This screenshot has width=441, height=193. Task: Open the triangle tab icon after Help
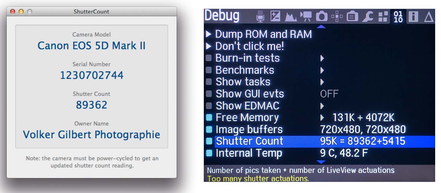pyautogui.click(x=429, y=17)
